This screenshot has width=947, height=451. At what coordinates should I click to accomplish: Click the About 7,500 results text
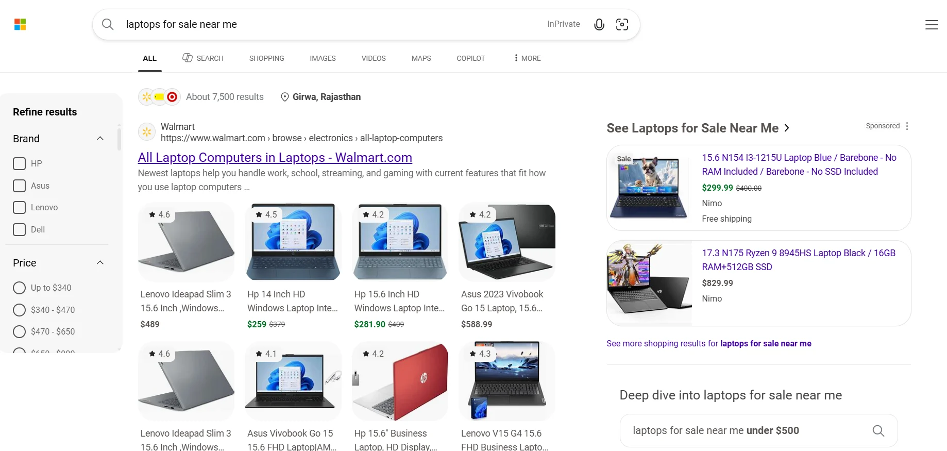tap(225, 97)
